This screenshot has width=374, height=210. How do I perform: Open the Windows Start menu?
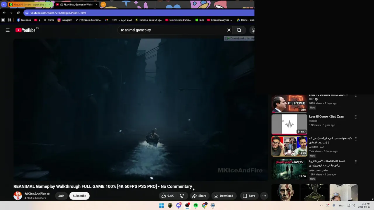coord(161,205)
